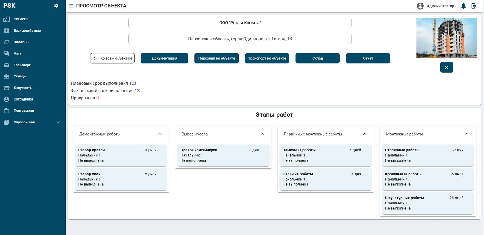Image resolution: width=484 pixels, height=235 pixels.
Task: Open notifications bell icon
Action: click(x=463, y=6)
